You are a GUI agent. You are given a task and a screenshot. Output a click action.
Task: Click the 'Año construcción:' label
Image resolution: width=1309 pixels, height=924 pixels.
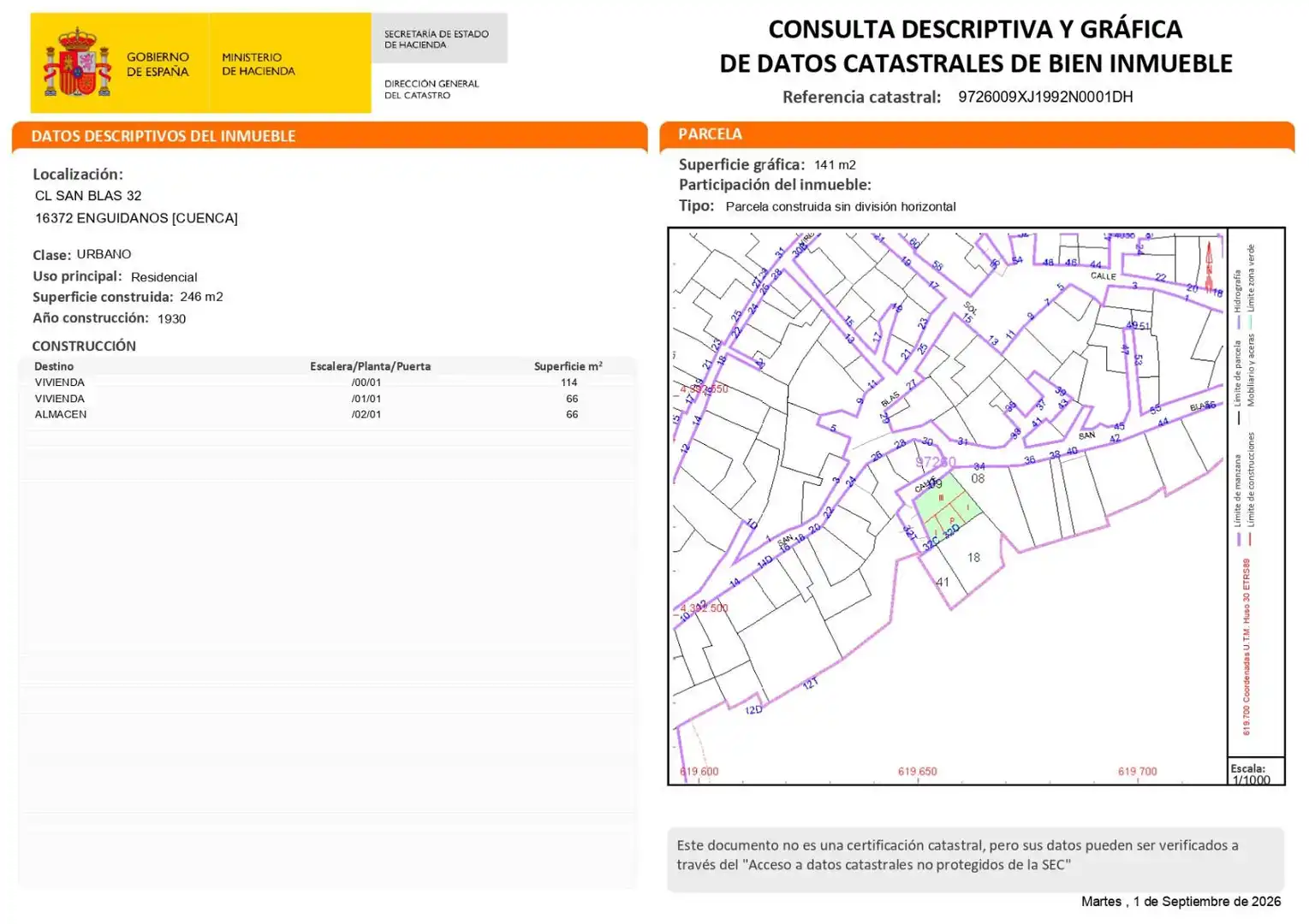click(x=91, y=317)
